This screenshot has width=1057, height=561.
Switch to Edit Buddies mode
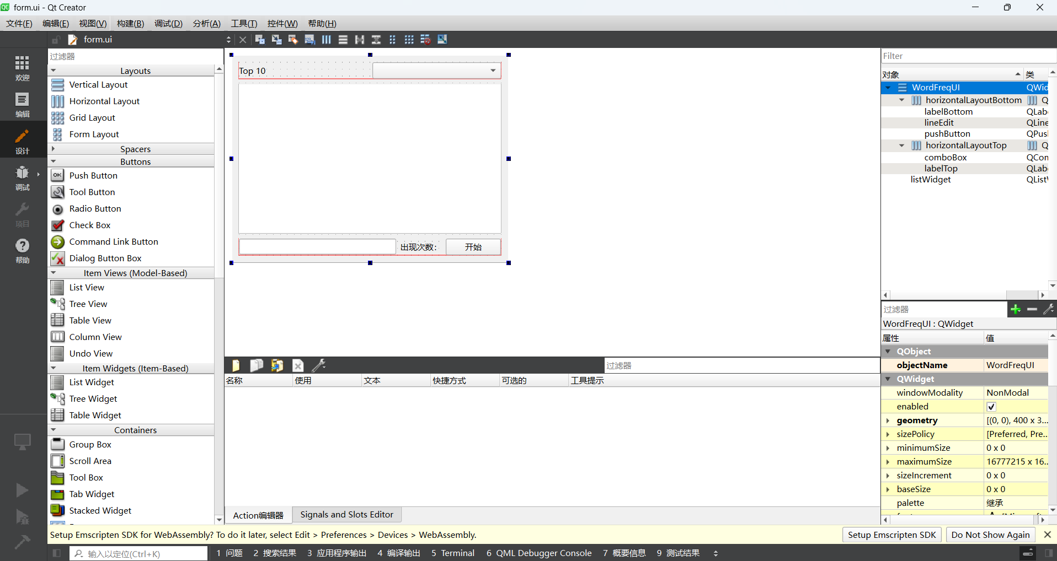click(293, 40)
